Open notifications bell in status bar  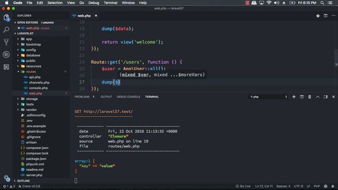(333, 186)
